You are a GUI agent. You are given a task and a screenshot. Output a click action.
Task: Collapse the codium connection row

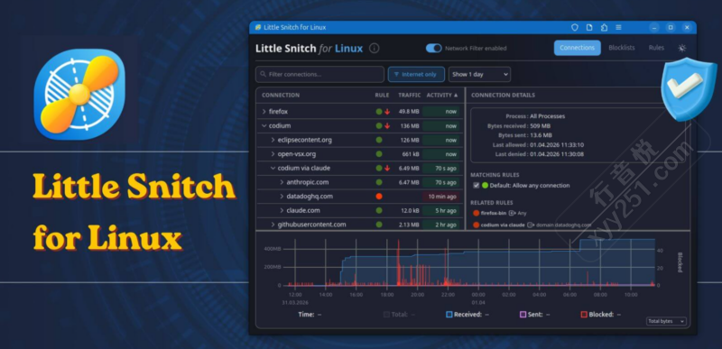click(264, 126)
